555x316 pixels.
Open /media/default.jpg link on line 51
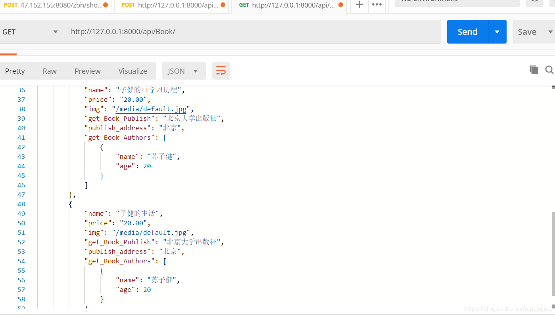point(151,232)
